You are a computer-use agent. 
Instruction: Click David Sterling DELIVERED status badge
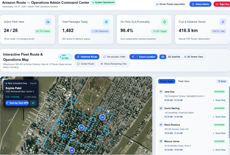click(x=219, y=108)
